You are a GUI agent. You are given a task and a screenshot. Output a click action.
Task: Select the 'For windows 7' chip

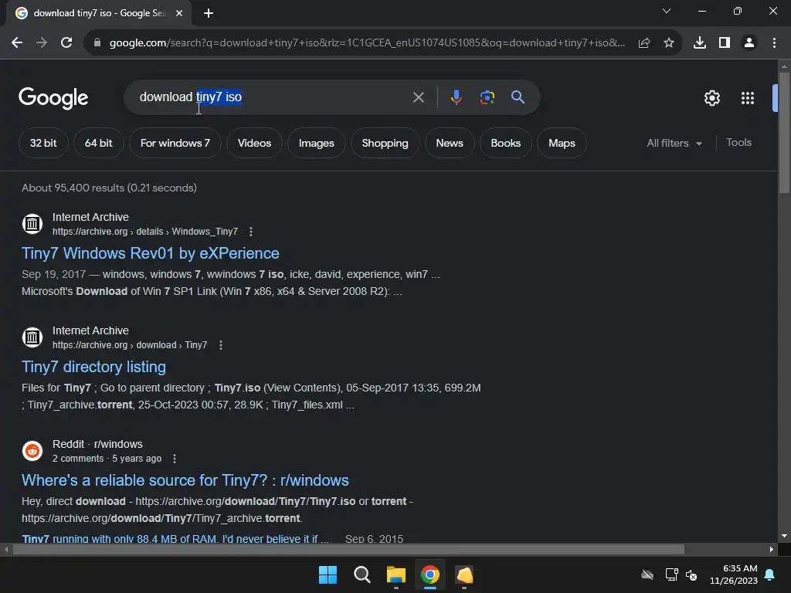[x=175, y=143]
